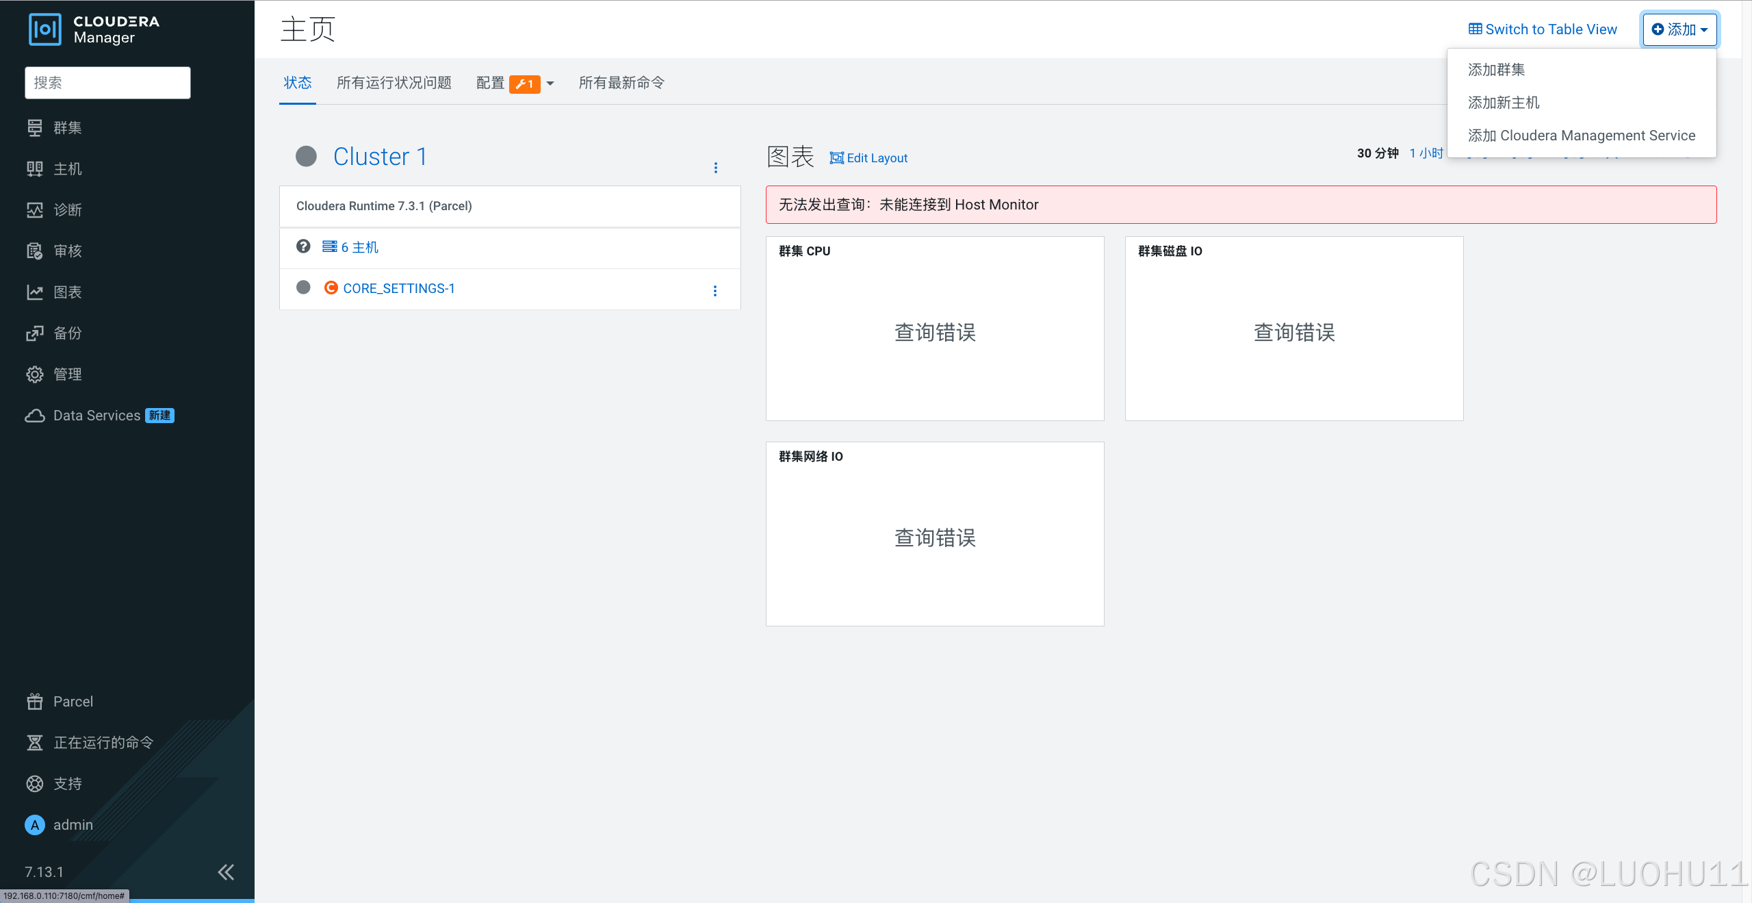1752x903 pixels.
Task: Expand the 配置 dropdown arrow
Action: tap(550, 84)
